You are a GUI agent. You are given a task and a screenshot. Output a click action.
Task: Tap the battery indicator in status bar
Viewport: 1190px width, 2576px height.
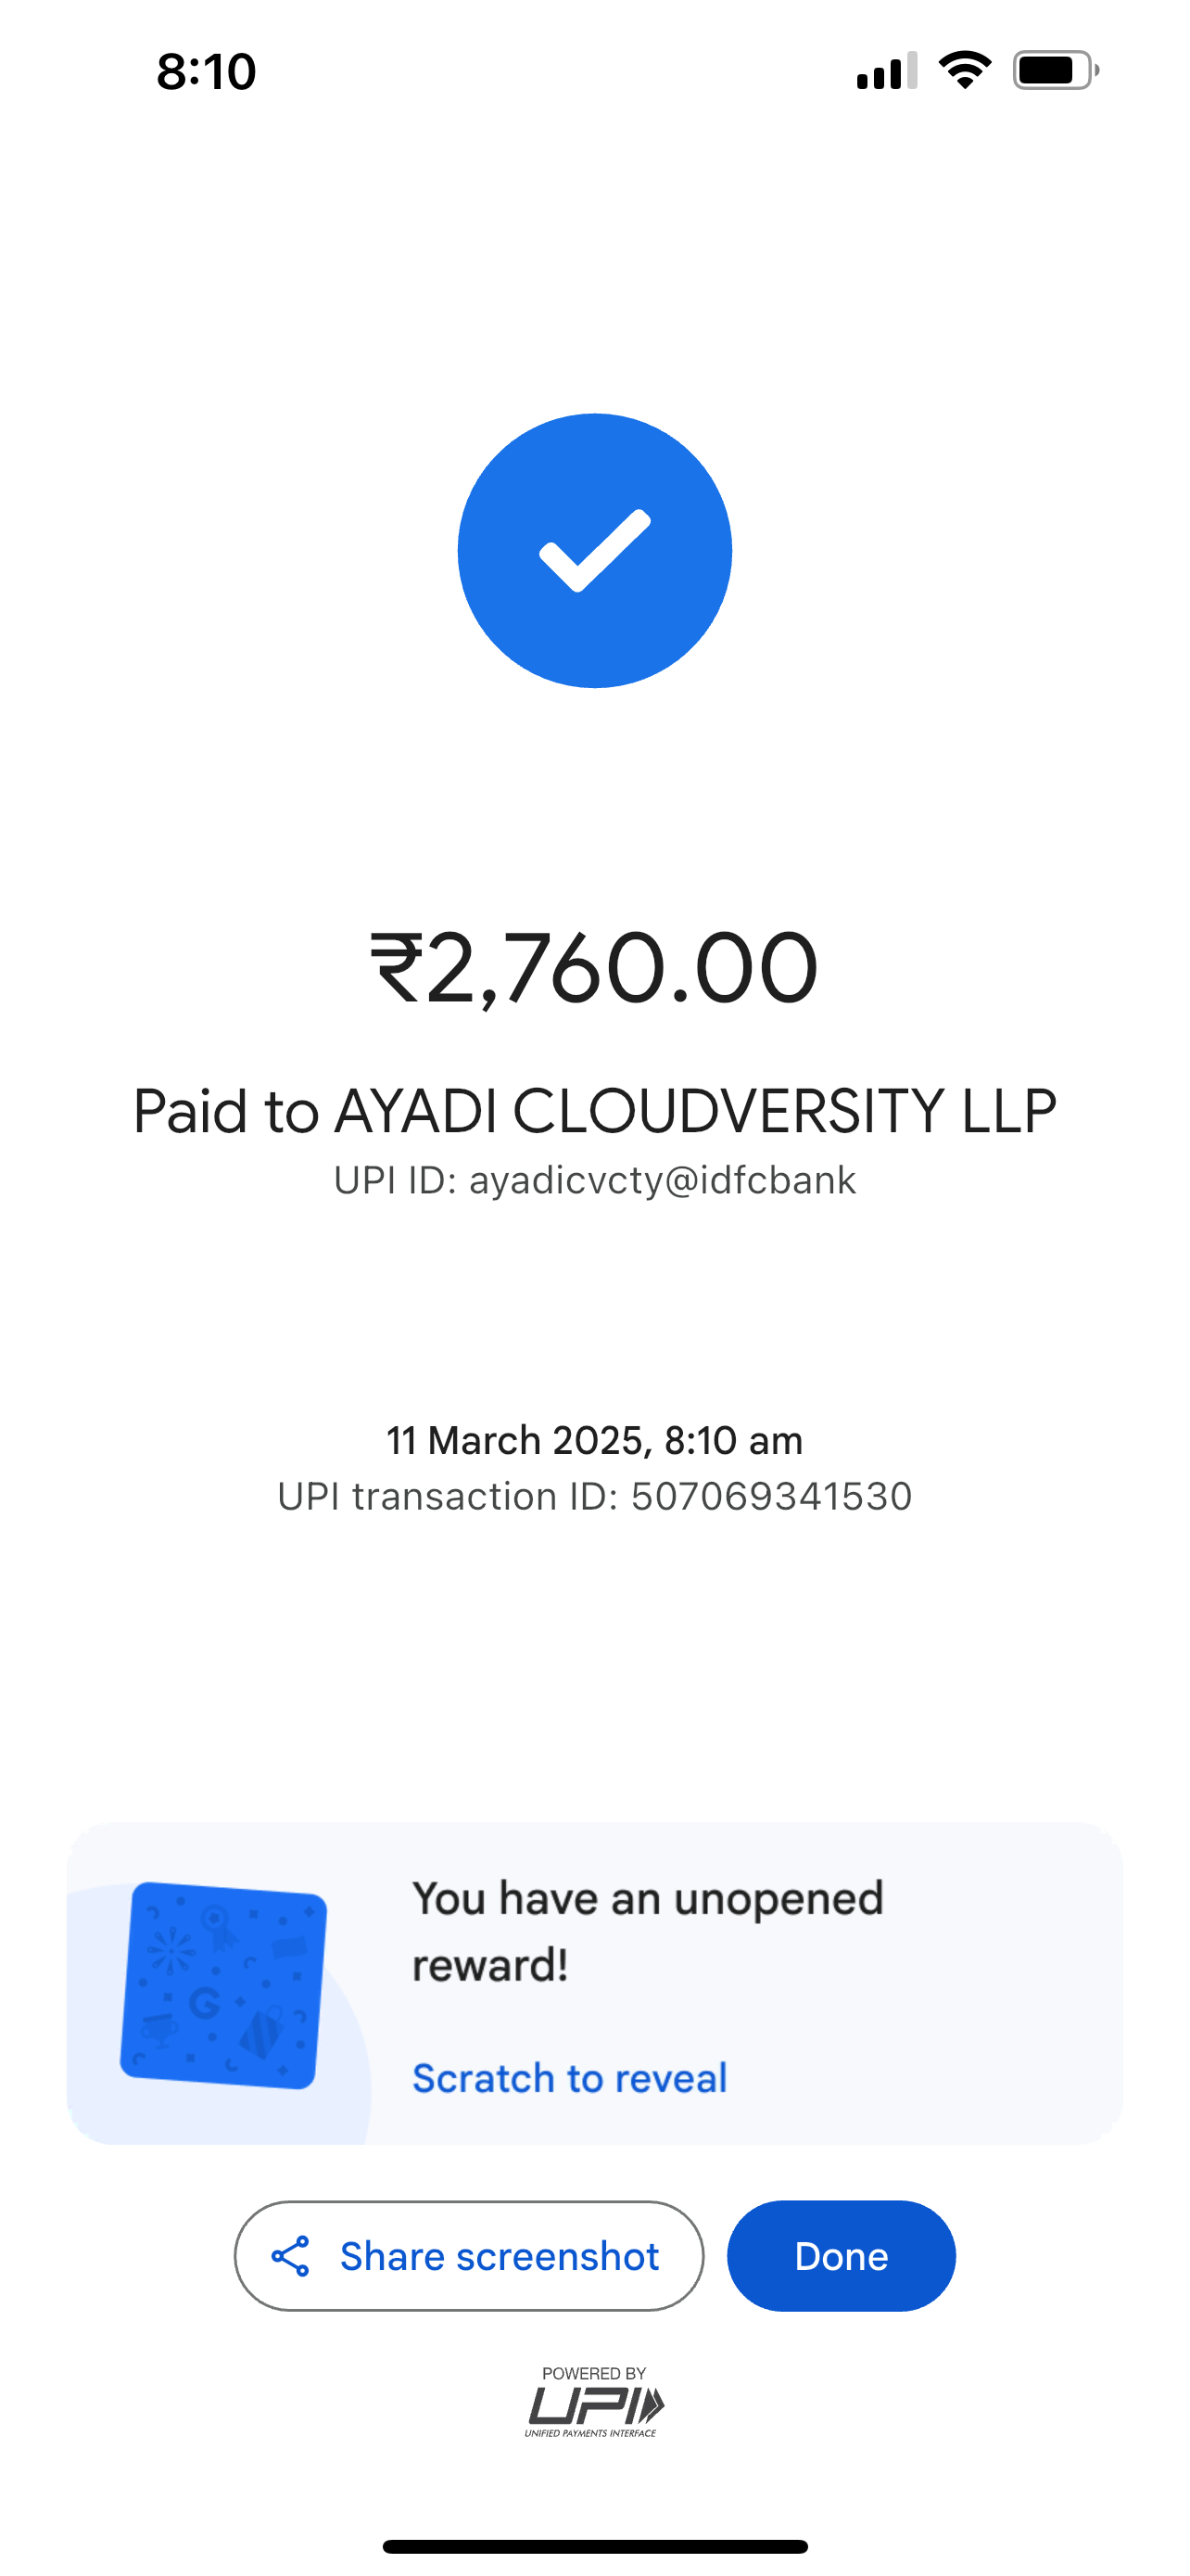[1055, 71]
